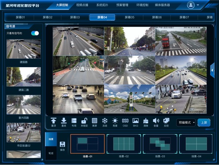
Task: Toggle the 只看有信号的 switch
Action: click(35, 33)
